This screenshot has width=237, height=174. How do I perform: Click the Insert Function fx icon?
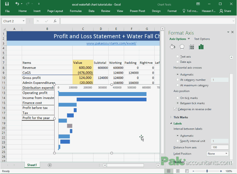point(55,21)
